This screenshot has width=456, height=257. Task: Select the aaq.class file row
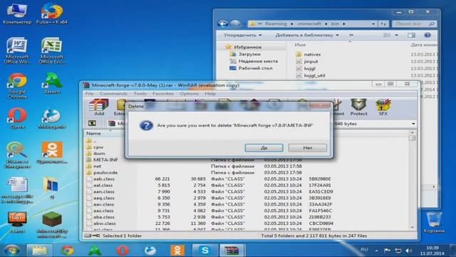[209, 198]
